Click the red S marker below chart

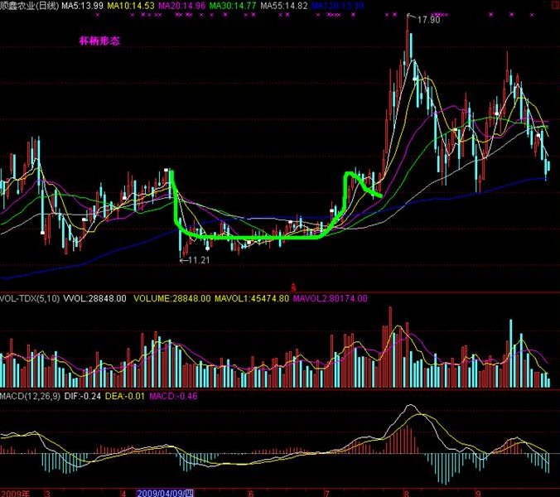(x=292, y=286)
